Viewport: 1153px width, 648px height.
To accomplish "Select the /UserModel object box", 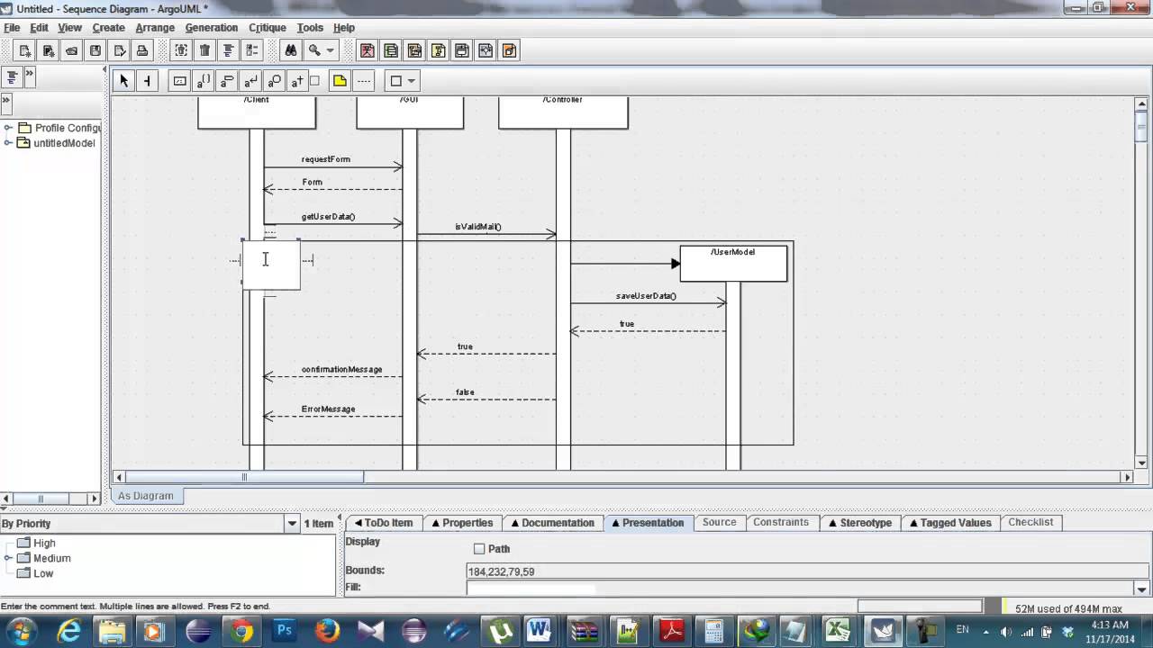I will coord(733,264).
